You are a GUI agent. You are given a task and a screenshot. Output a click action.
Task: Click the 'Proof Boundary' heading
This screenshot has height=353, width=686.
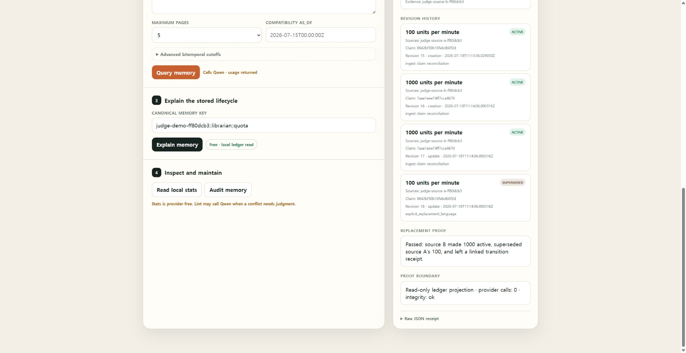click(x=420, y=276)
